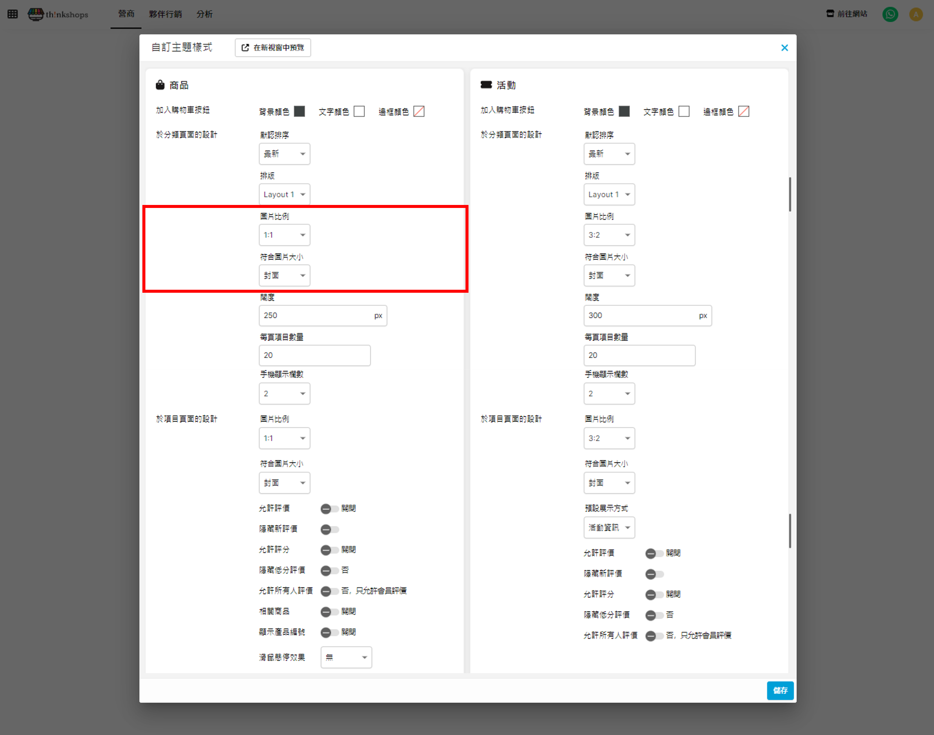Expand the 商品 Layout 1 dropdown
Viewport: 934px width, 735px height.
(284, 194)
